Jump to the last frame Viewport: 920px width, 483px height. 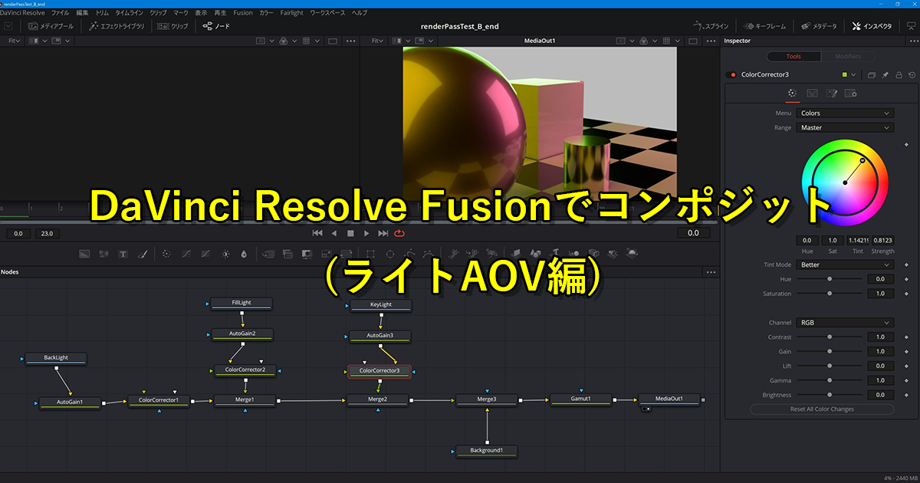coord(383,233)
